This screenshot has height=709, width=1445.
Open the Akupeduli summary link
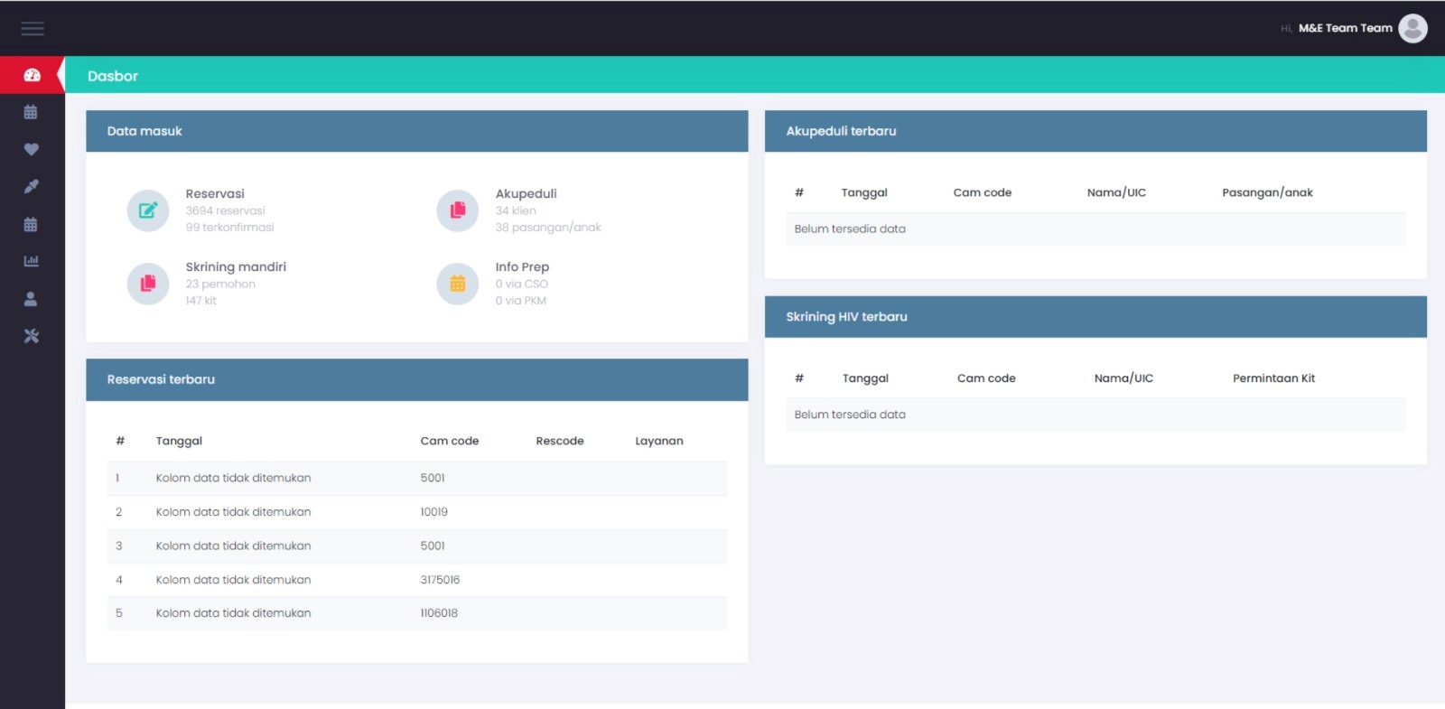point(526,194)
